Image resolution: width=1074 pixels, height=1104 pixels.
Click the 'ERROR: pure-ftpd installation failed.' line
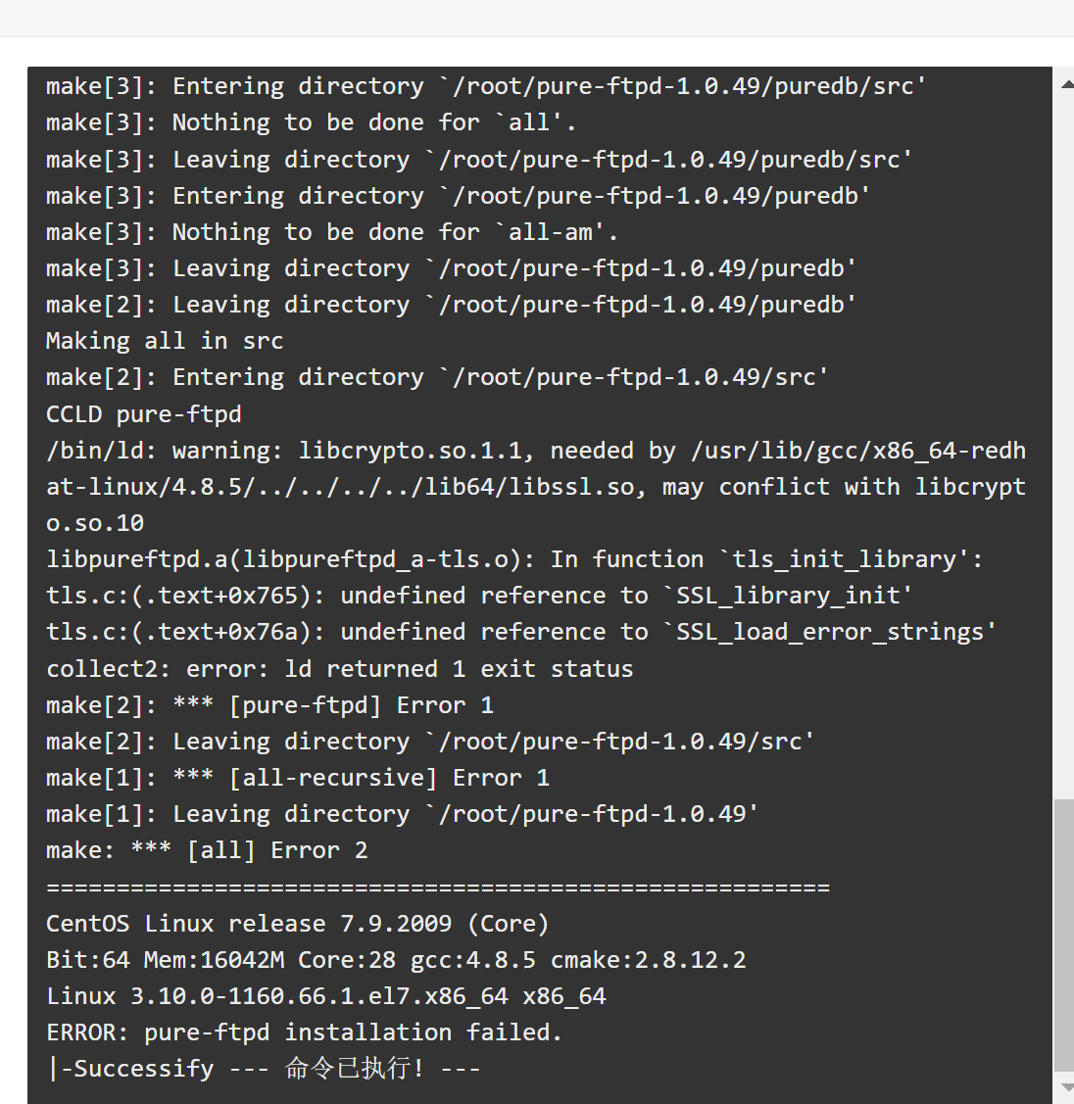coord(304,1032)
